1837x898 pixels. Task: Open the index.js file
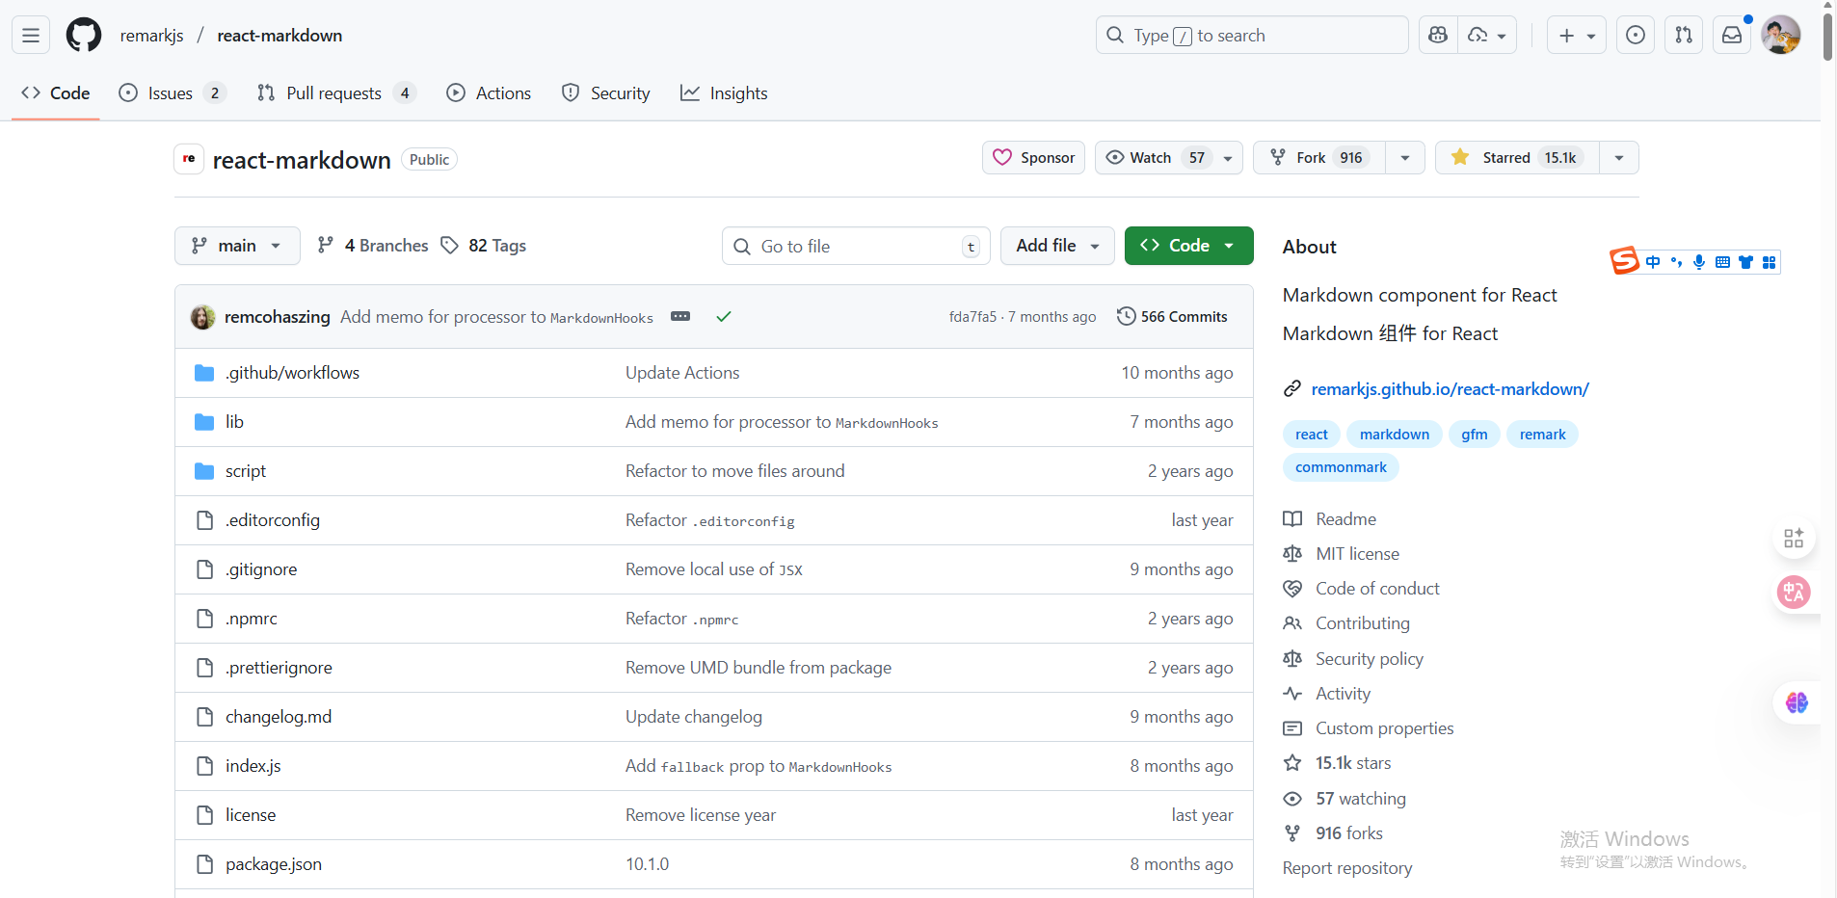pyautogui.click(x=253, y=766)
